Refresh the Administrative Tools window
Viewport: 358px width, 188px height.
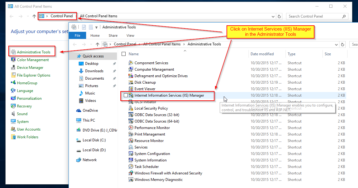coord(343,44)
